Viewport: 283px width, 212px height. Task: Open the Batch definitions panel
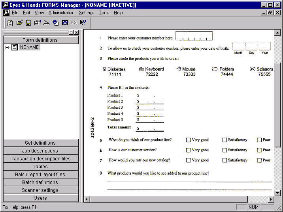pyautogui.click(x=40, y=182)
